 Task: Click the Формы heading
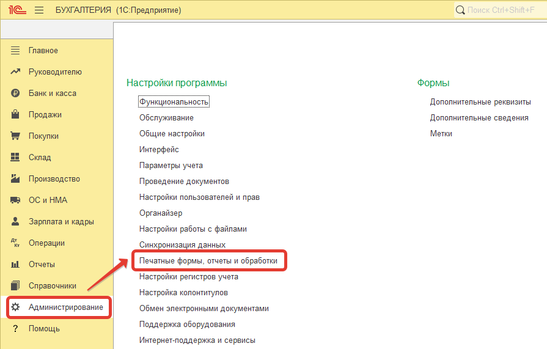pyautogui.click(x=433, y=83)
